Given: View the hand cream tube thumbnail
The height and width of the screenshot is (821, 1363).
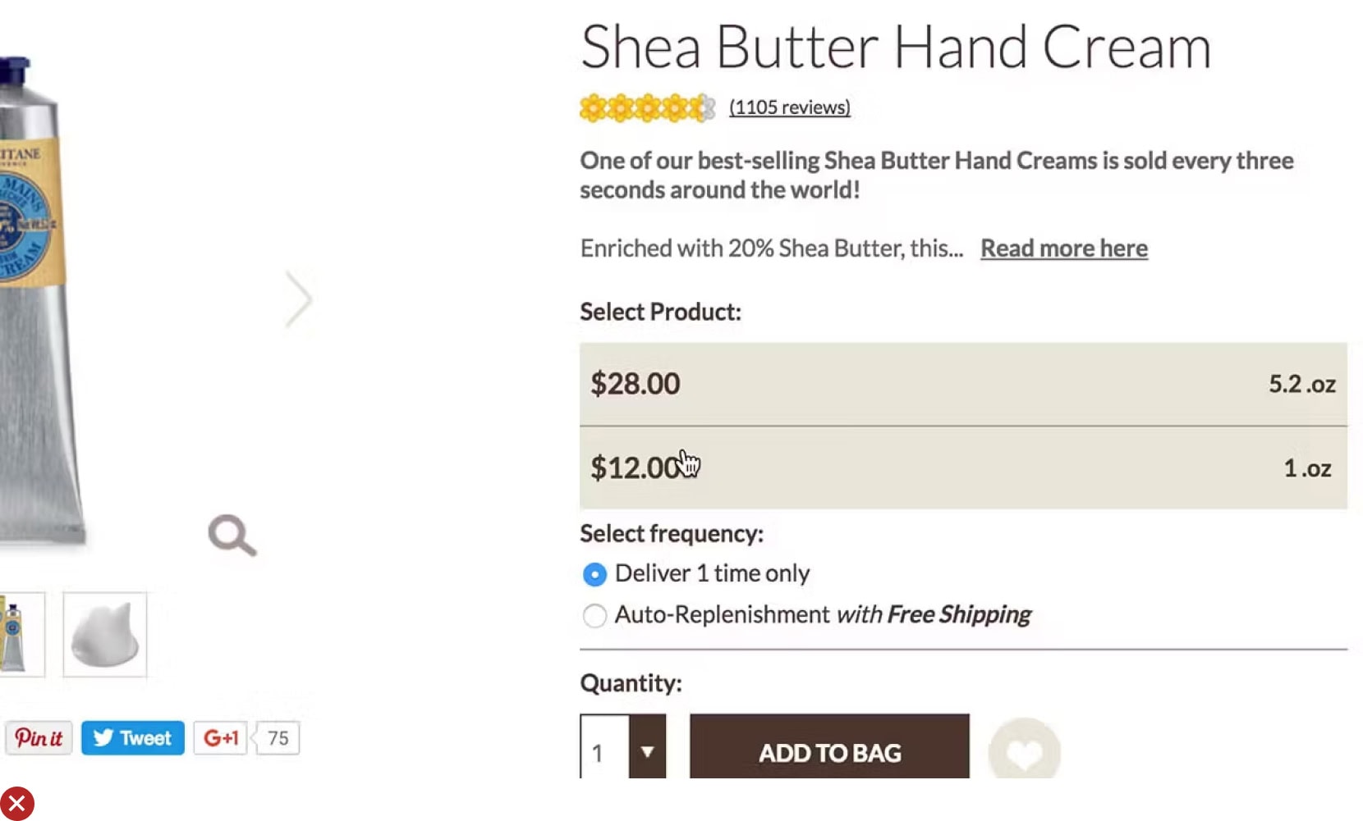Looking at the screenshot, I should 16,635.
